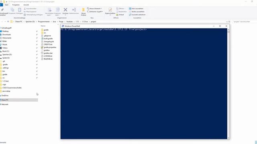Click the Einfügen clipboard icon

pos(20,10)
